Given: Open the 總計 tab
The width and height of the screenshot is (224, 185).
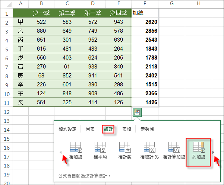Looking at the screenshot, I should 108,129.
